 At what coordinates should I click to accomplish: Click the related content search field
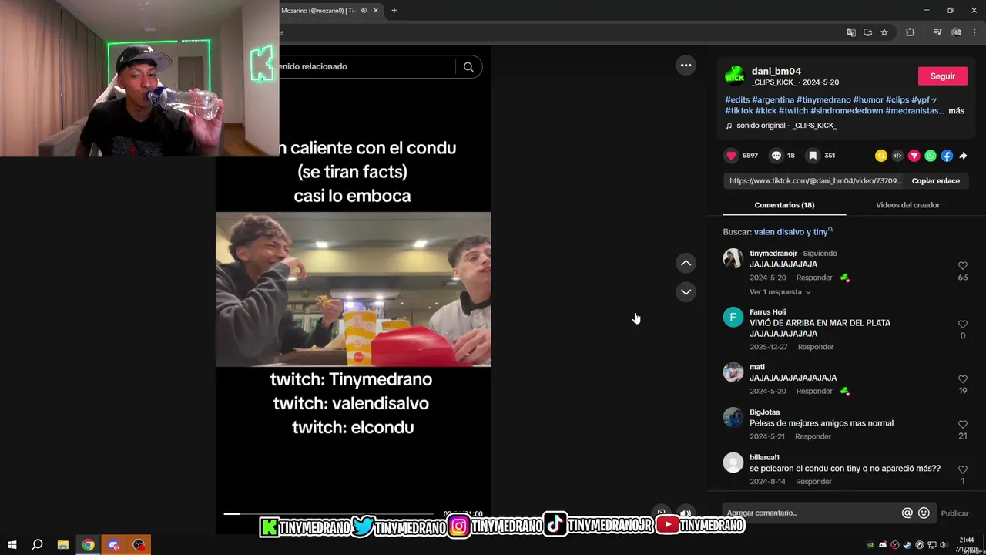tap(367, 67)
